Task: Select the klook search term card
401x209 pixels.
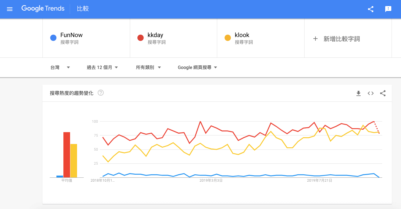Action: point(260,38)
